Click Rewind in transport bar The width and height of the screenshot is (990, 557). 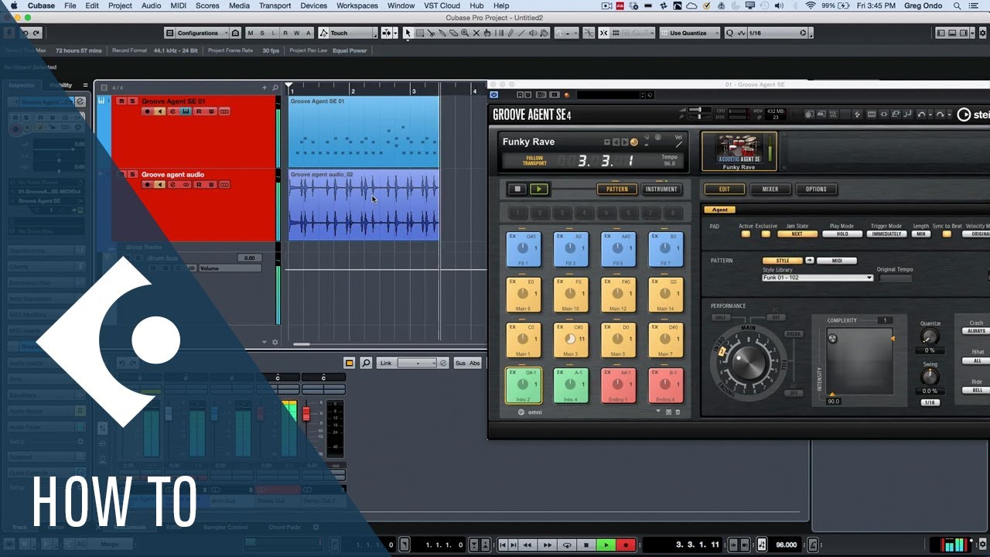pos(527,545)
